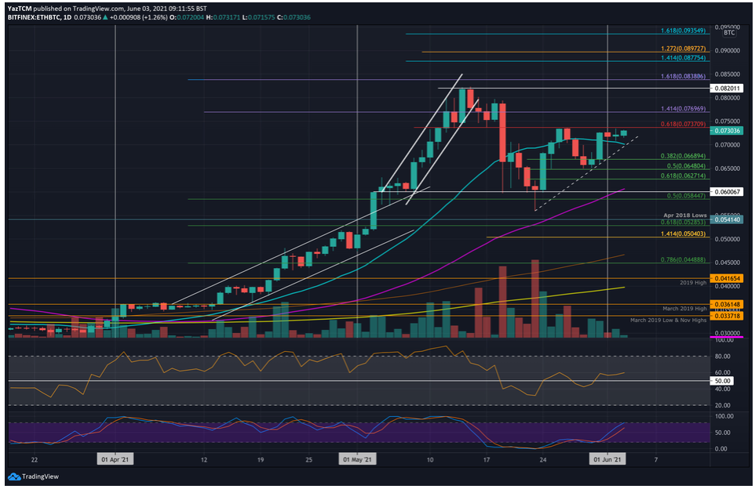Click the RSI 20.00 axis value

[x=724, y=405]
